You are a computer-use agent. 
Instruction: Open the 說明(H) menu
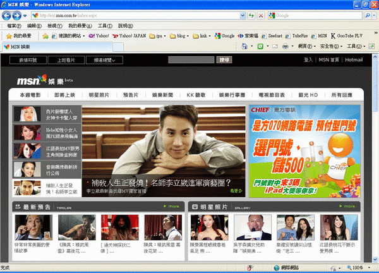click(126, 26)
